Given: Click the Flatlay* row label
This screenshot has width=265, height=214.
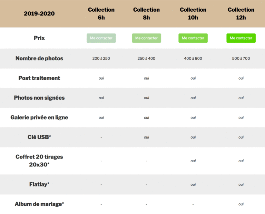Looking at the screenshot, I should pos(39,184).
